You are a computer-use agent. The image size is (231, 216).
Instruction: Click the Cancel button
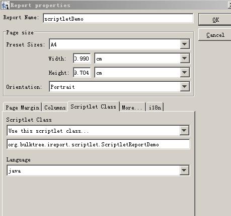click(215, 35)
